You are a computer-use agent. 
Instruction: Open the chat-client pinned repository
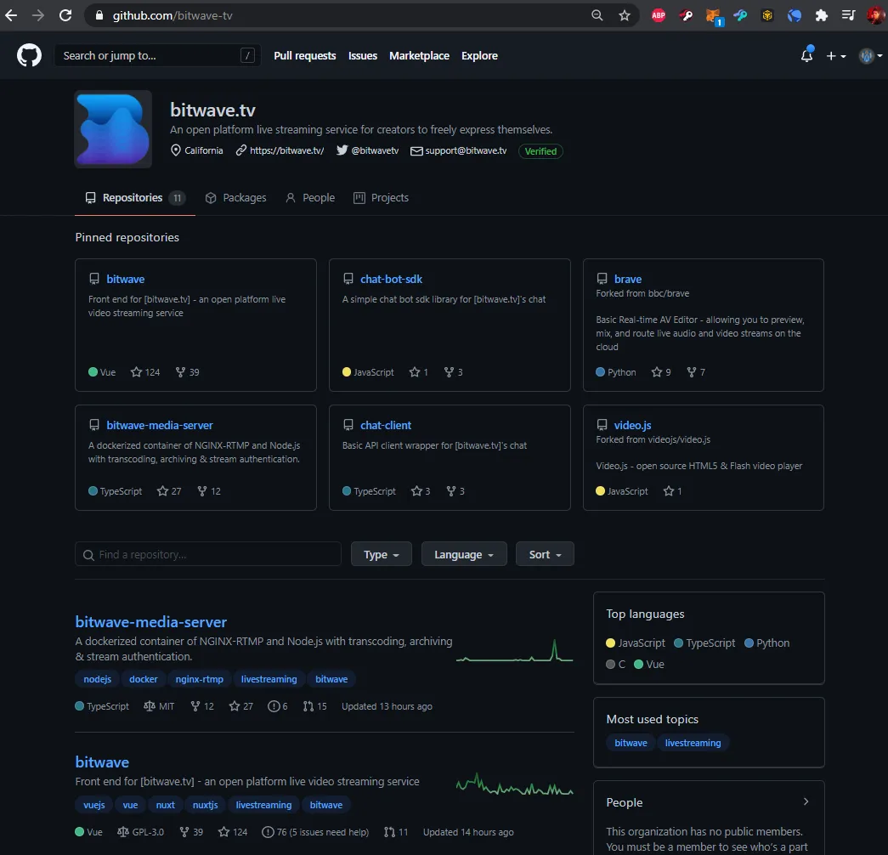pyautogui.click(x=386, y=425)
